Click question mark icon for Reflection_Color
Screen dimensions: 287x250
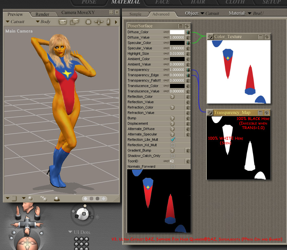point(173,97)
